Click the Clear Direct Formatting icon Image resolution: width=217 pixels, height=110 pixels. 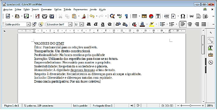pos(134,24)
